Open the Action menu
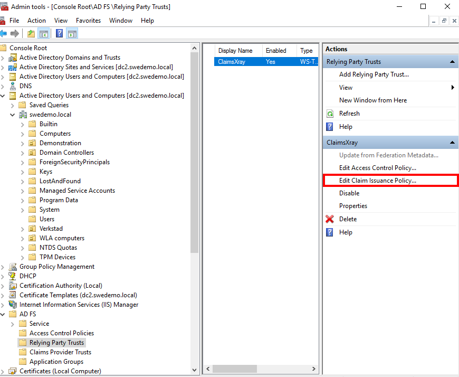Image resolution: width=459 pixels, height=377 pixels. coord(36,21)
